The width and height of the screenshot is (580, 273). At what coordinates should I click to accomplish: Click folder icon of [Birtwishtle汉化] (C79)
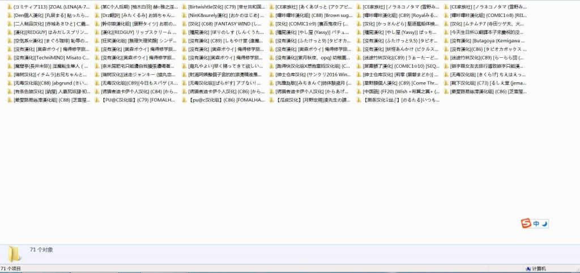coord(184,7)
